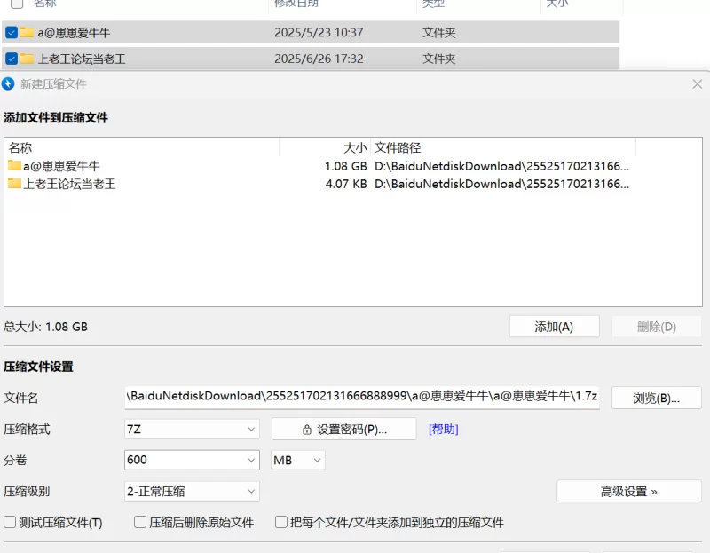Enable 测试压缩文件(T) checkbox

11,523
